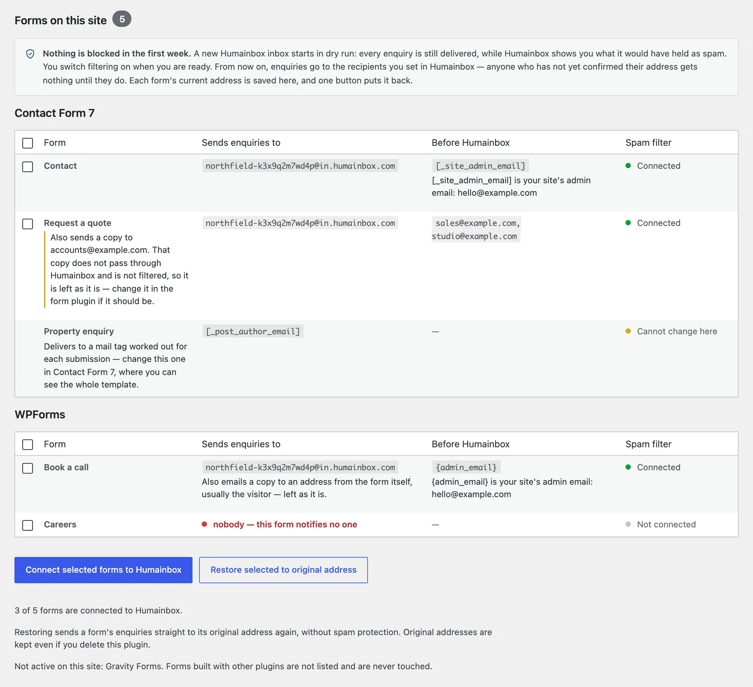This screenshot has width=753, height=687.
Task: Toggle select-all checkbox in WPForms table
Action: pos(28,445)
